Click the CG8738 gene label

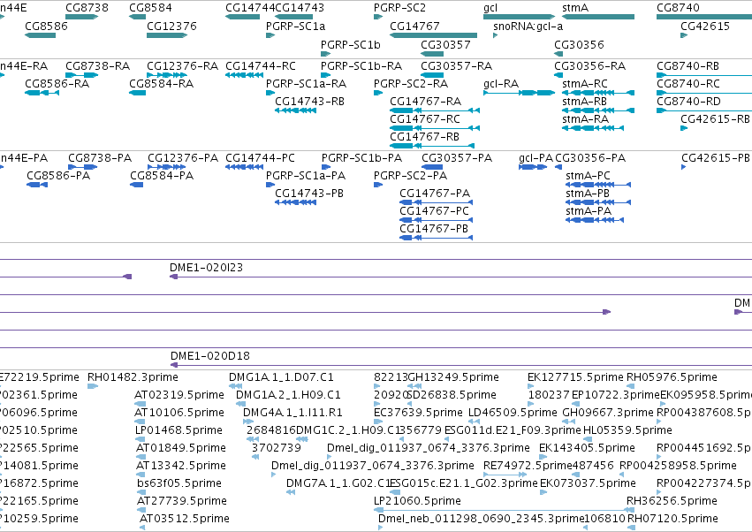point(87,8)
